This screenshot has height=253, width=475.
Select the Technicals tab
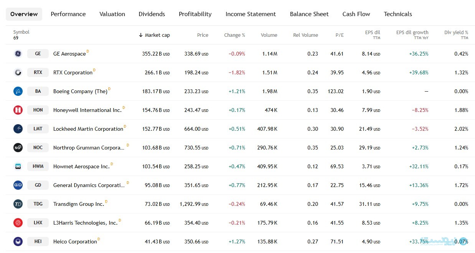(397, 14)
